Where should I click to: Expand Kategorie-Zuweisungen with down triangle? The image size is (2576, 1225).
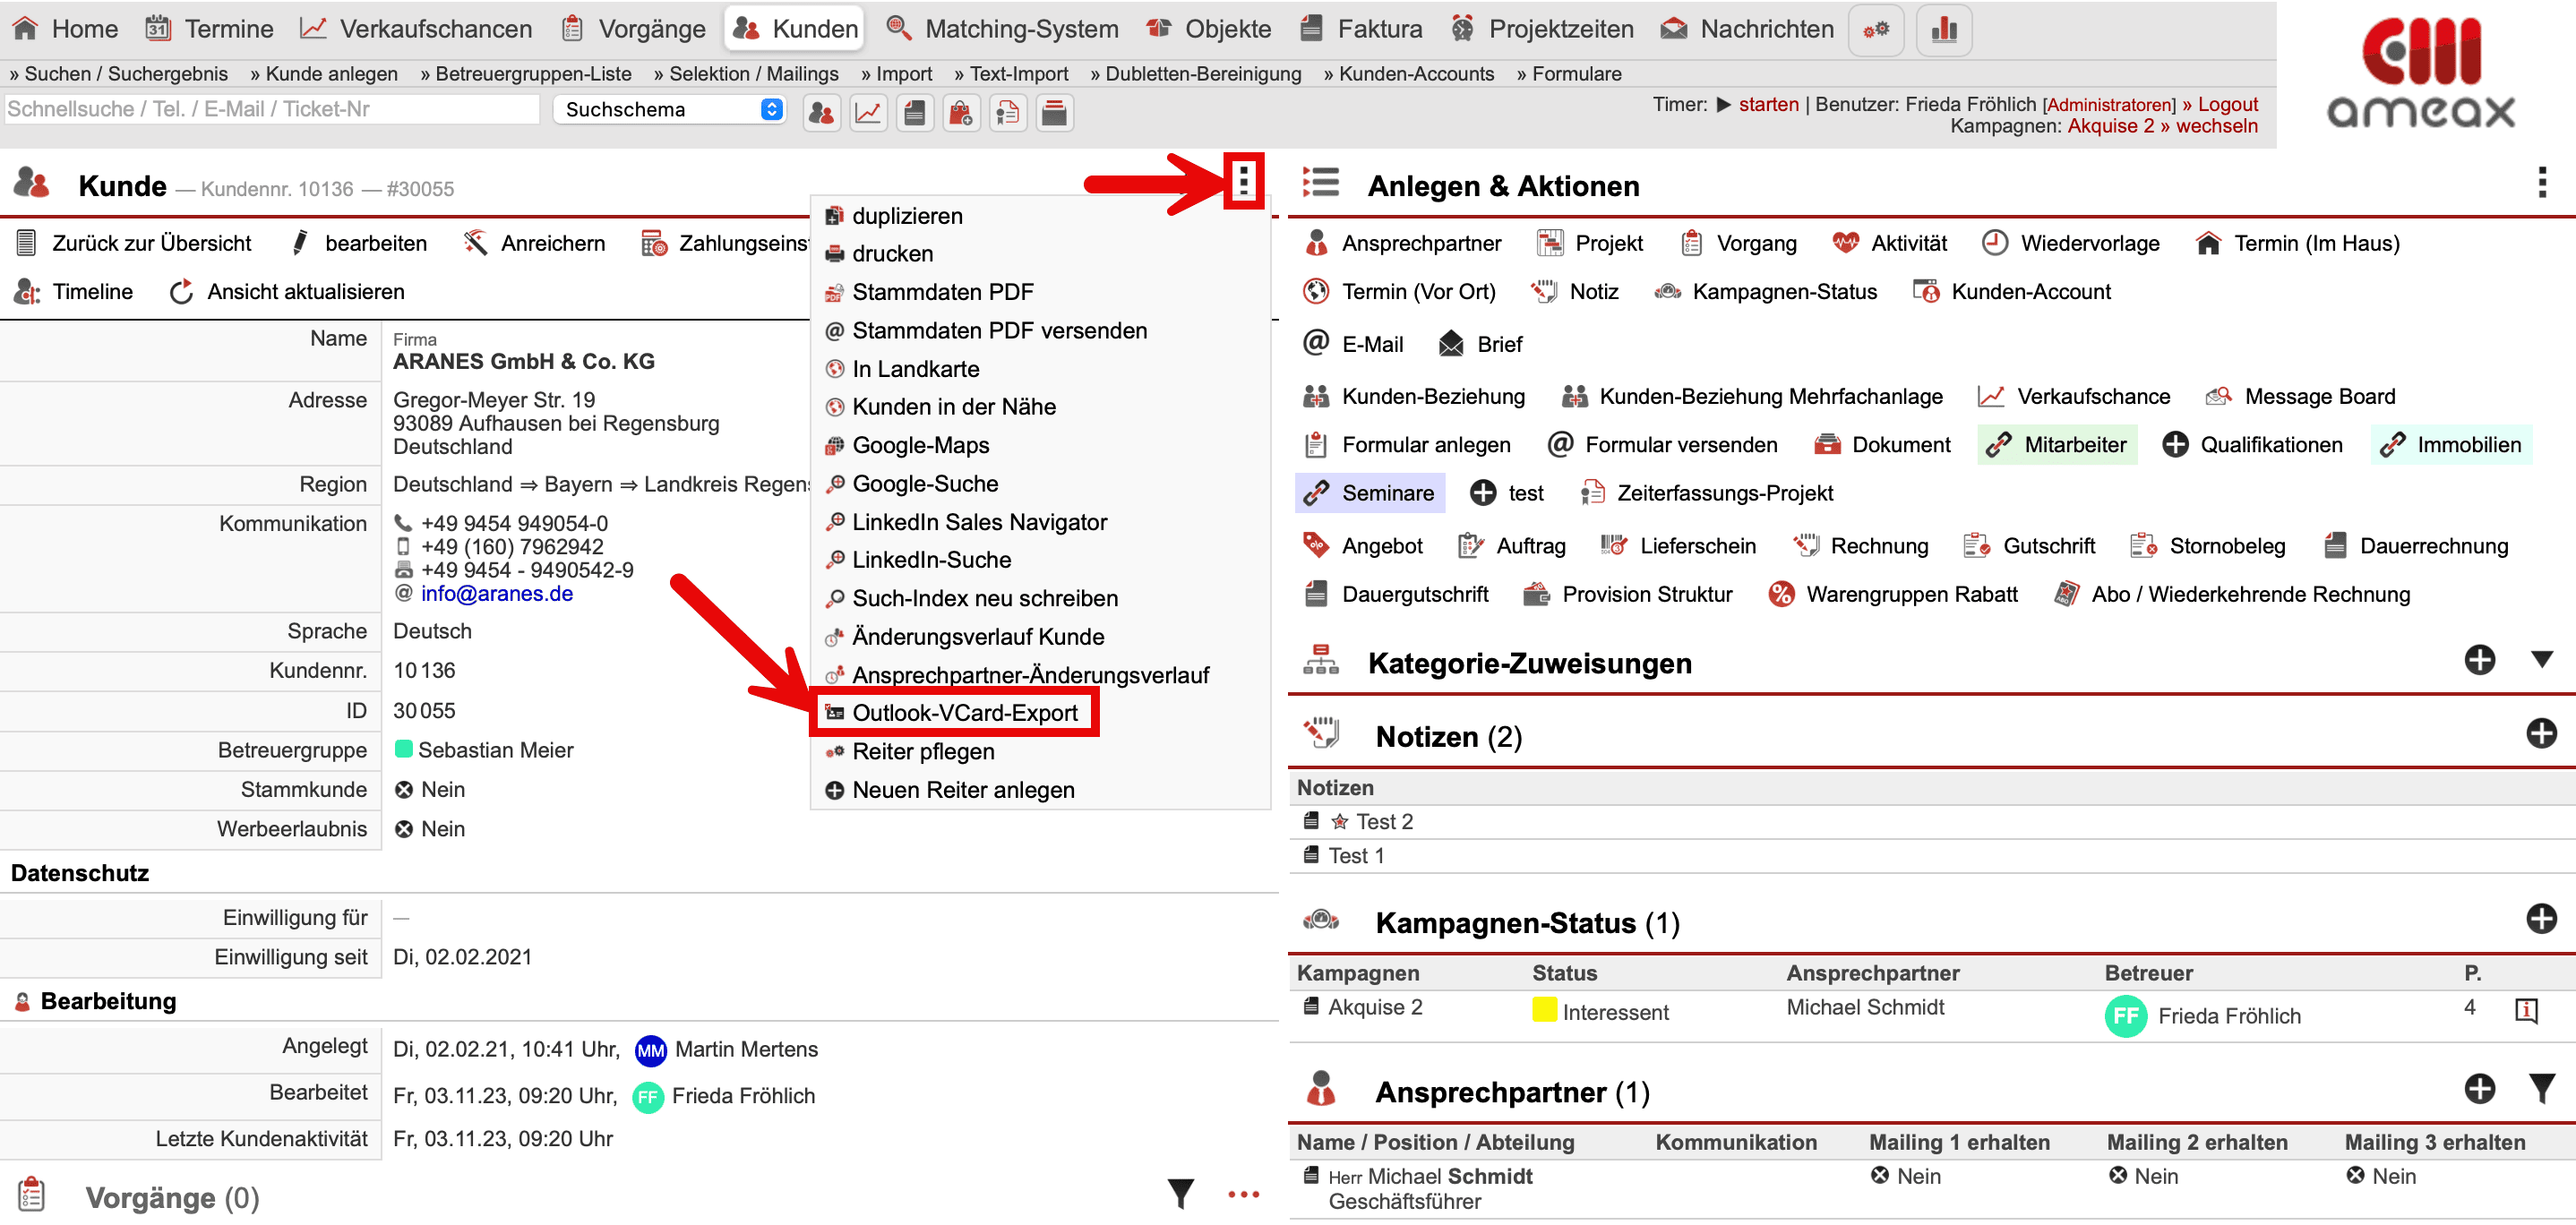pos(2541,660)
